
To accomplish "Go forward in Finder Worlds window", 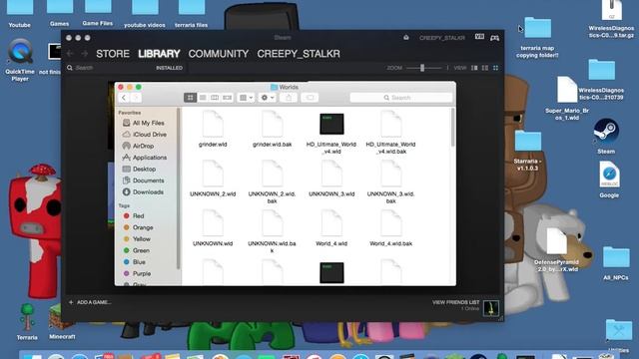I will tap(136, 98).
